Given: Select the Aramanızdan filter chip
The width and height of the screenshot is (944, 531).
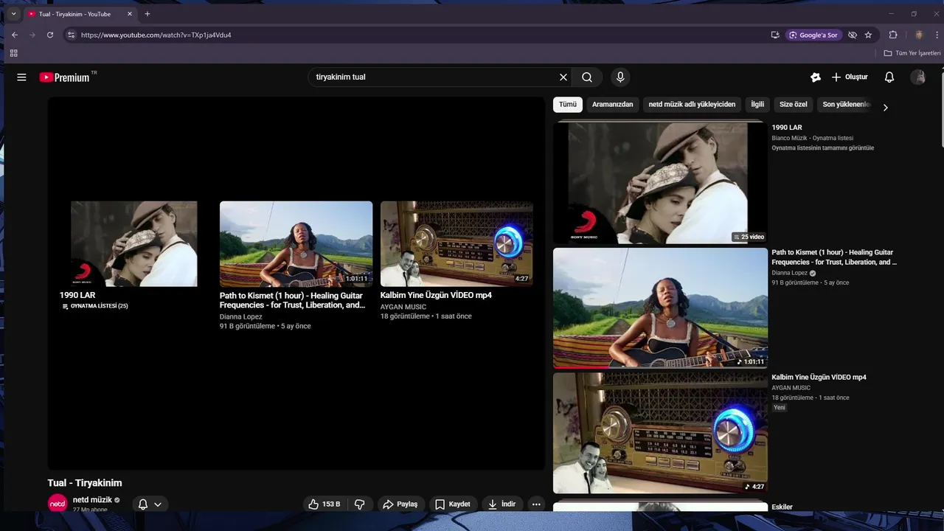Looking at the screenshot, I should pyautogui.click(x=613, y=105).
